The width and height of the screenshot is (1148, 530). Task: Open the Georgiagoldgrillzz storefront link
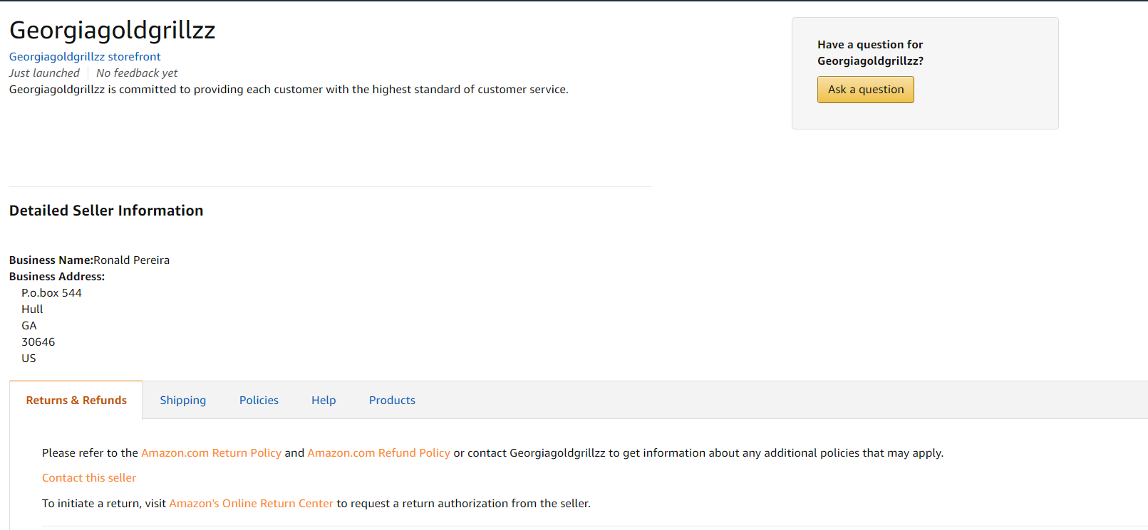(x=85, y=57)
